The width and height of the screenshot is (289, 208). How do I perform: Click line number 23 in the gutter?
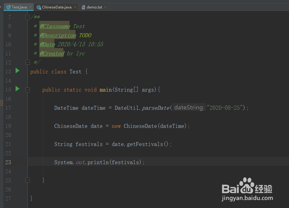point(8,162)
